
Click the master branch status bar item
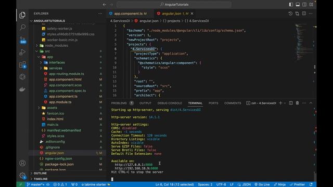(36, 184)
